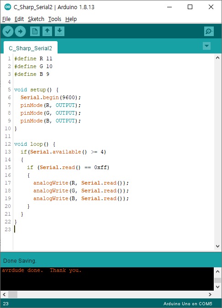Screen dimensions: 222x308
Task: Minimize the Arduino window
Action: (169, 7)
